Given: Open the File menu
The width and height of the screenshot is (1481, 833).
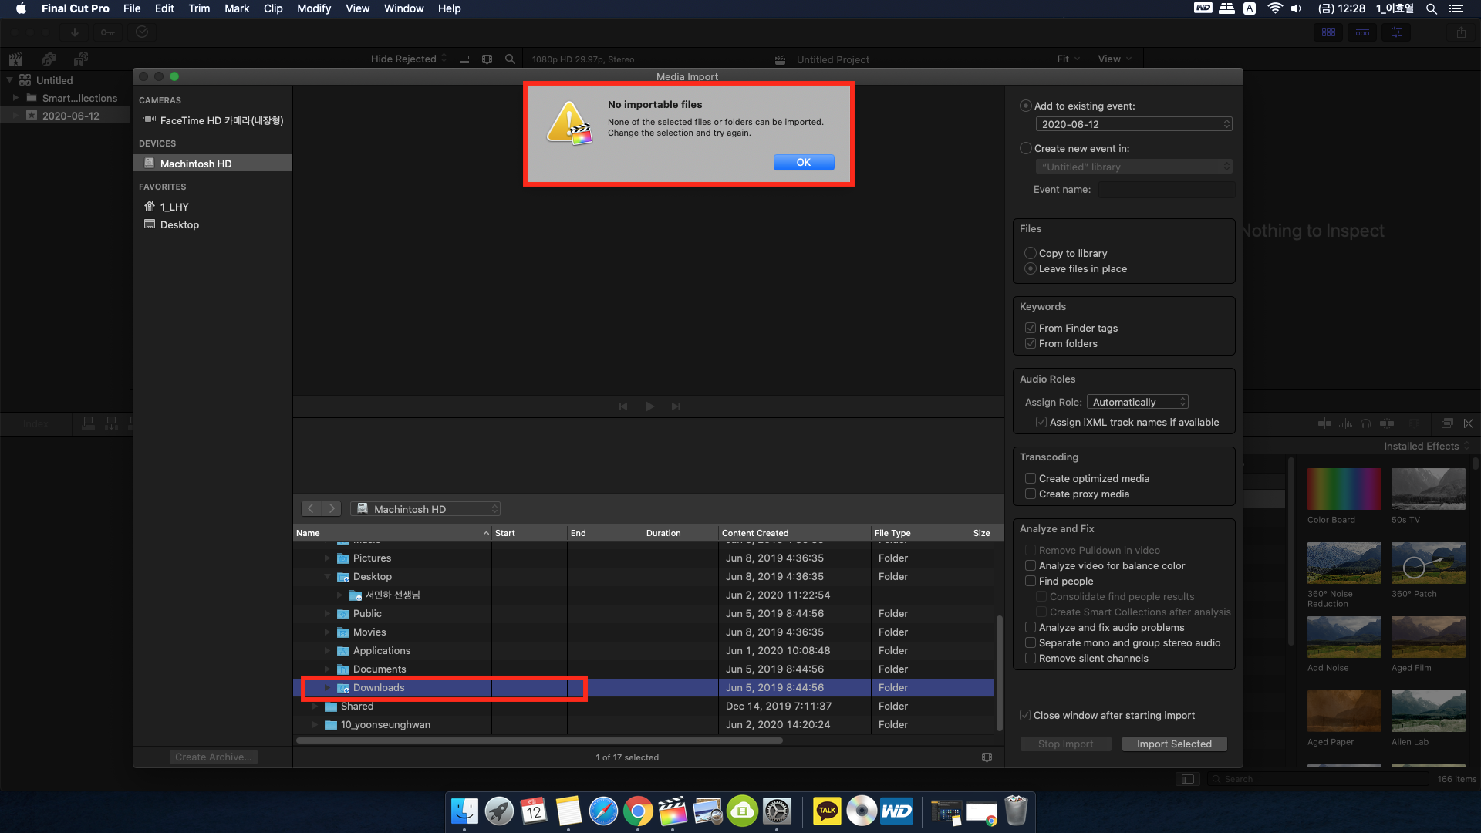Looking at the screenshot, I should (132, 8).
